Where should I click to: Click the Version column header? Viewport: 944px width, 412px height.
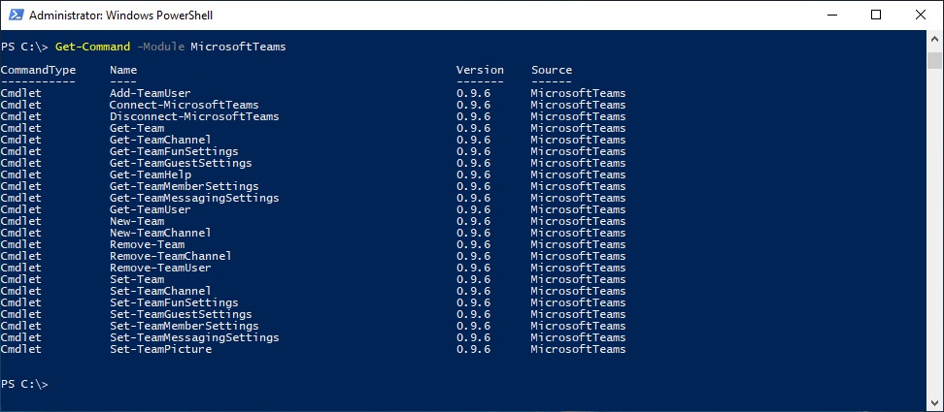(x=480, y=70)
